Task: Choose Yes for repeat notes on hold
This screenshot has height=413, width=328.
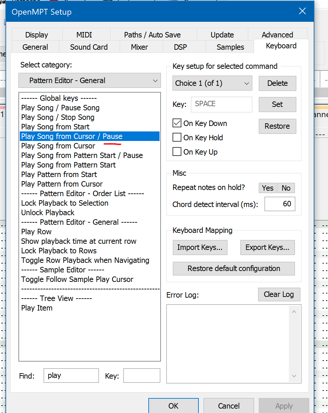Action: click(x=268, y=188)
